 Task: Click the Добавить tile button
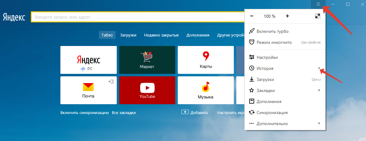point(195,112)
